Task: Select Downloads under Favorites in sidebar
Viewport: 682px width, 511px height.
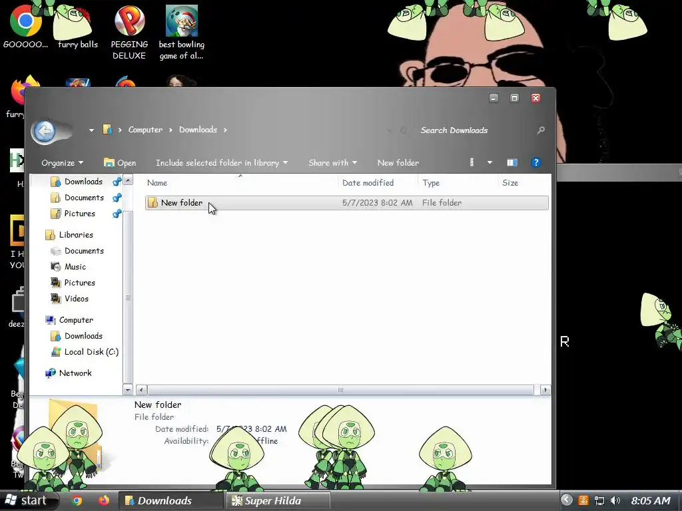Action: click(83, 182)
